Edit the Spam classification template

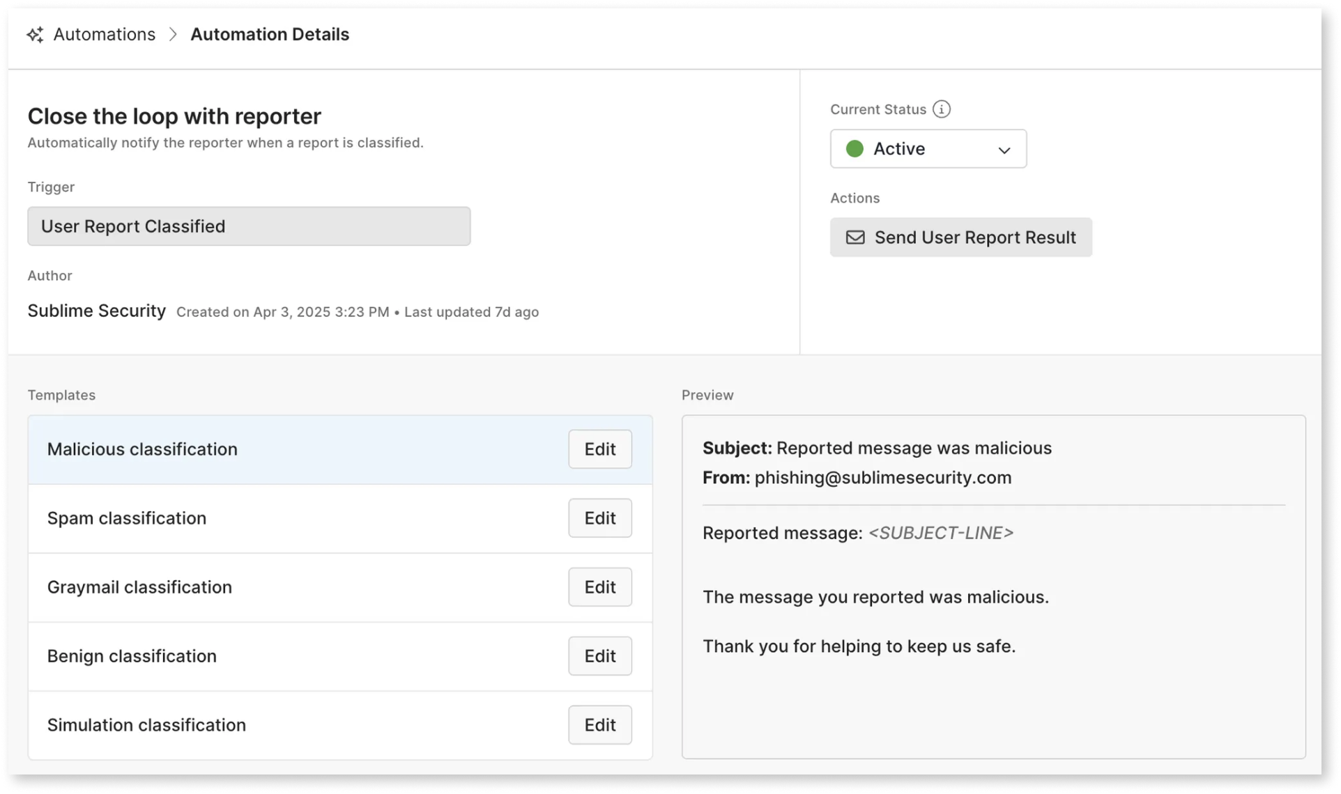pos(599,518)
